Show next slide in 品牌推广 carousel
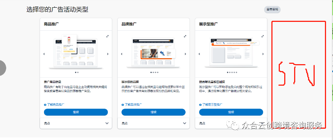Viewport: 333px width, 140px height. tap(185, 54)
